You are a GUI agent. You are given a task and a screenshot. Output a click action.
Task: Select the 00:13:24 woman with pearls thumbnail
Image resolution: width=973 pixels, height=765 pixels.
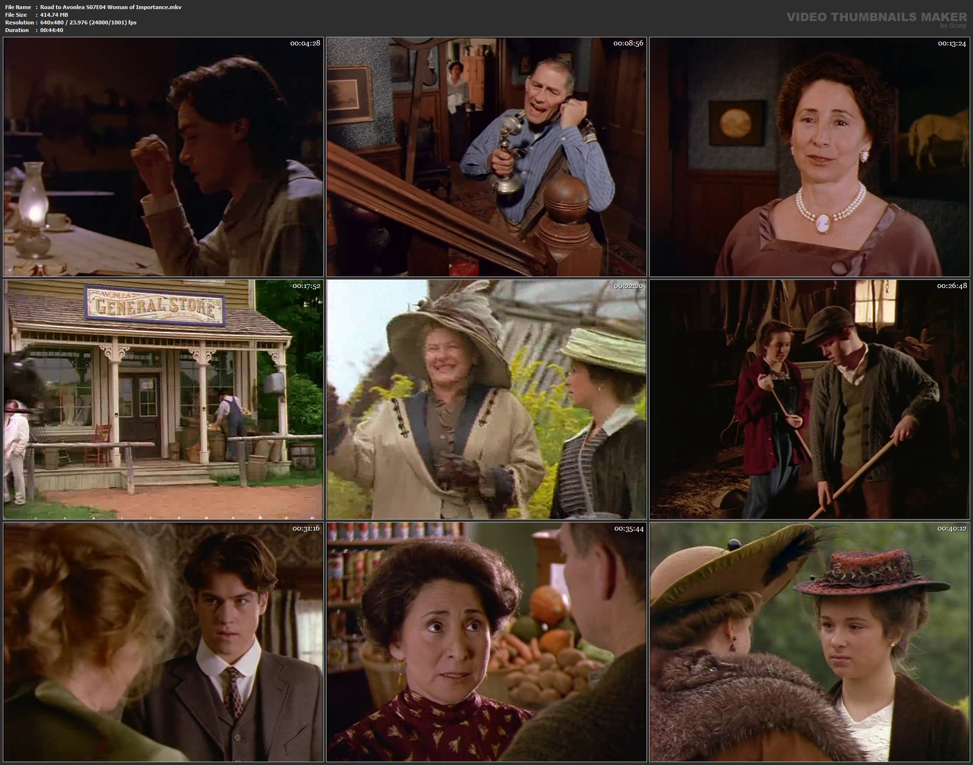tap(810, 157)
